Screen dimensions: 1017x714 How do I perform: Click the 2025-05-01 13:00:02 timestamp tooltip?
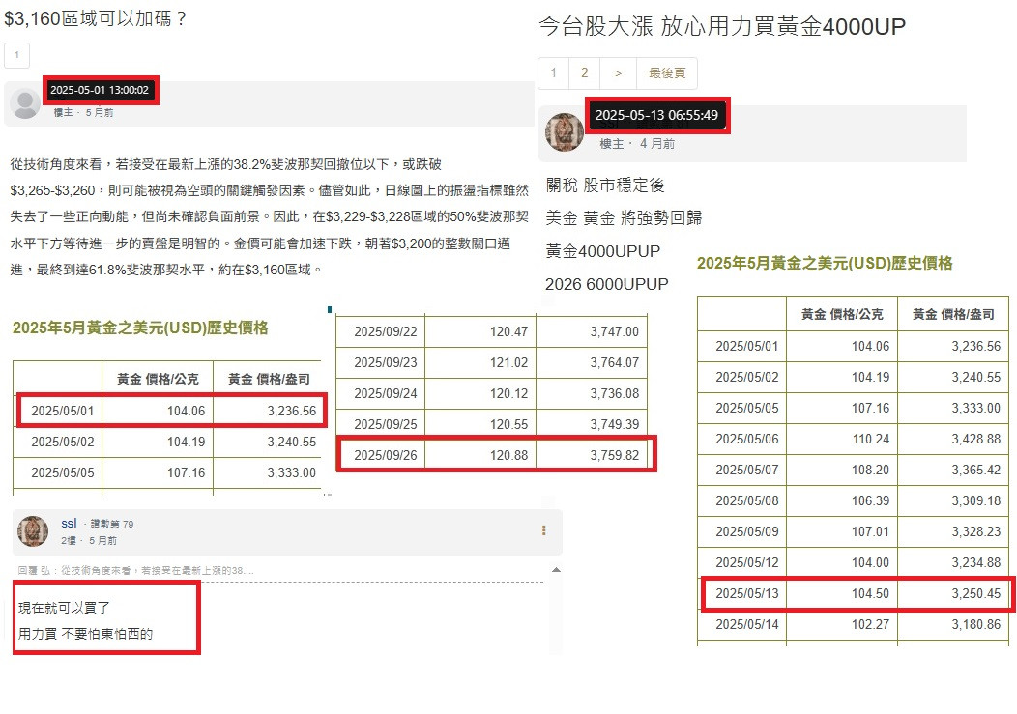click(100, 90)
